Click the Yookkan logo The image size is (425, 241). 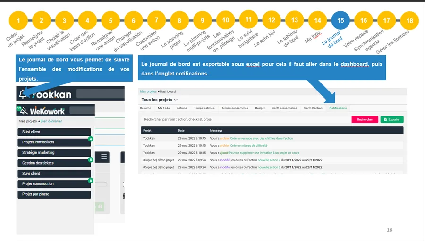(51, 94)
